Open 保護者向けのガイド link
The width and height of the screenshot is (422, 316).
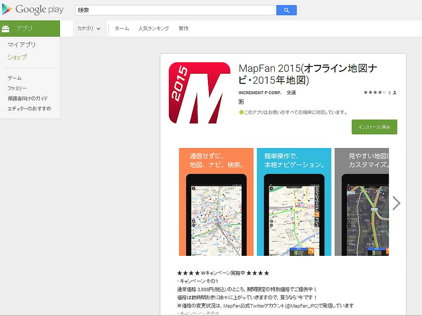(x=27, y=98)
